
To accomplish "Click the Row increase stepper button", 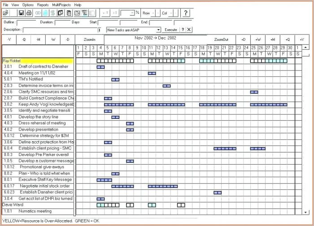I will click(153, 13).
